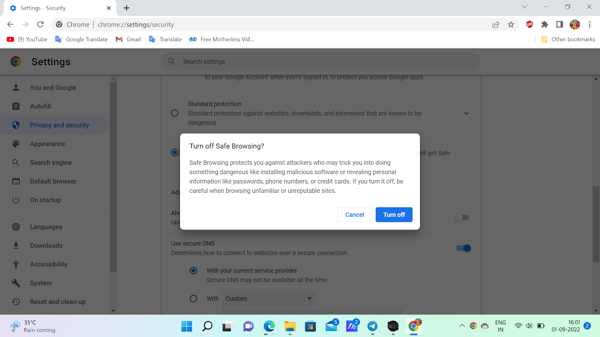Open the Gmail bookmark

(x=128, y=39)
